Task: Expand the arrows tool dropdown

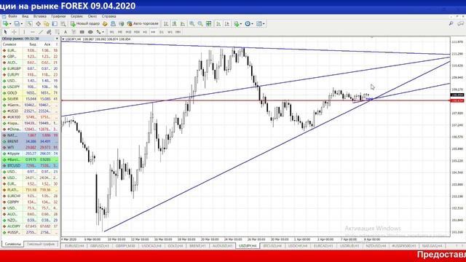Action: 103,32
